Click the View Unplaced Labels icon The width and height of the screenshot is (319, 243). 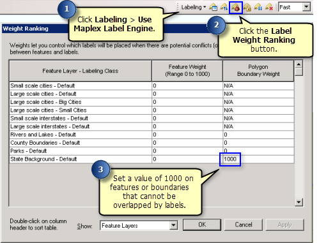click(269, 8)
